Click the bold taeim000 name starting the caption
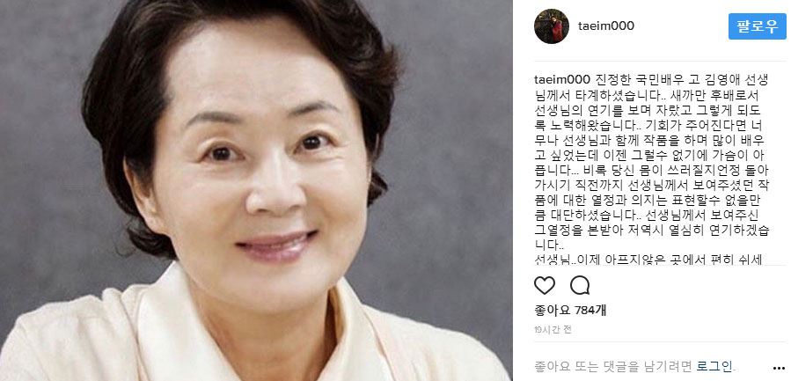791x381 pixels. pyautogui.click(x=562, y=80)
